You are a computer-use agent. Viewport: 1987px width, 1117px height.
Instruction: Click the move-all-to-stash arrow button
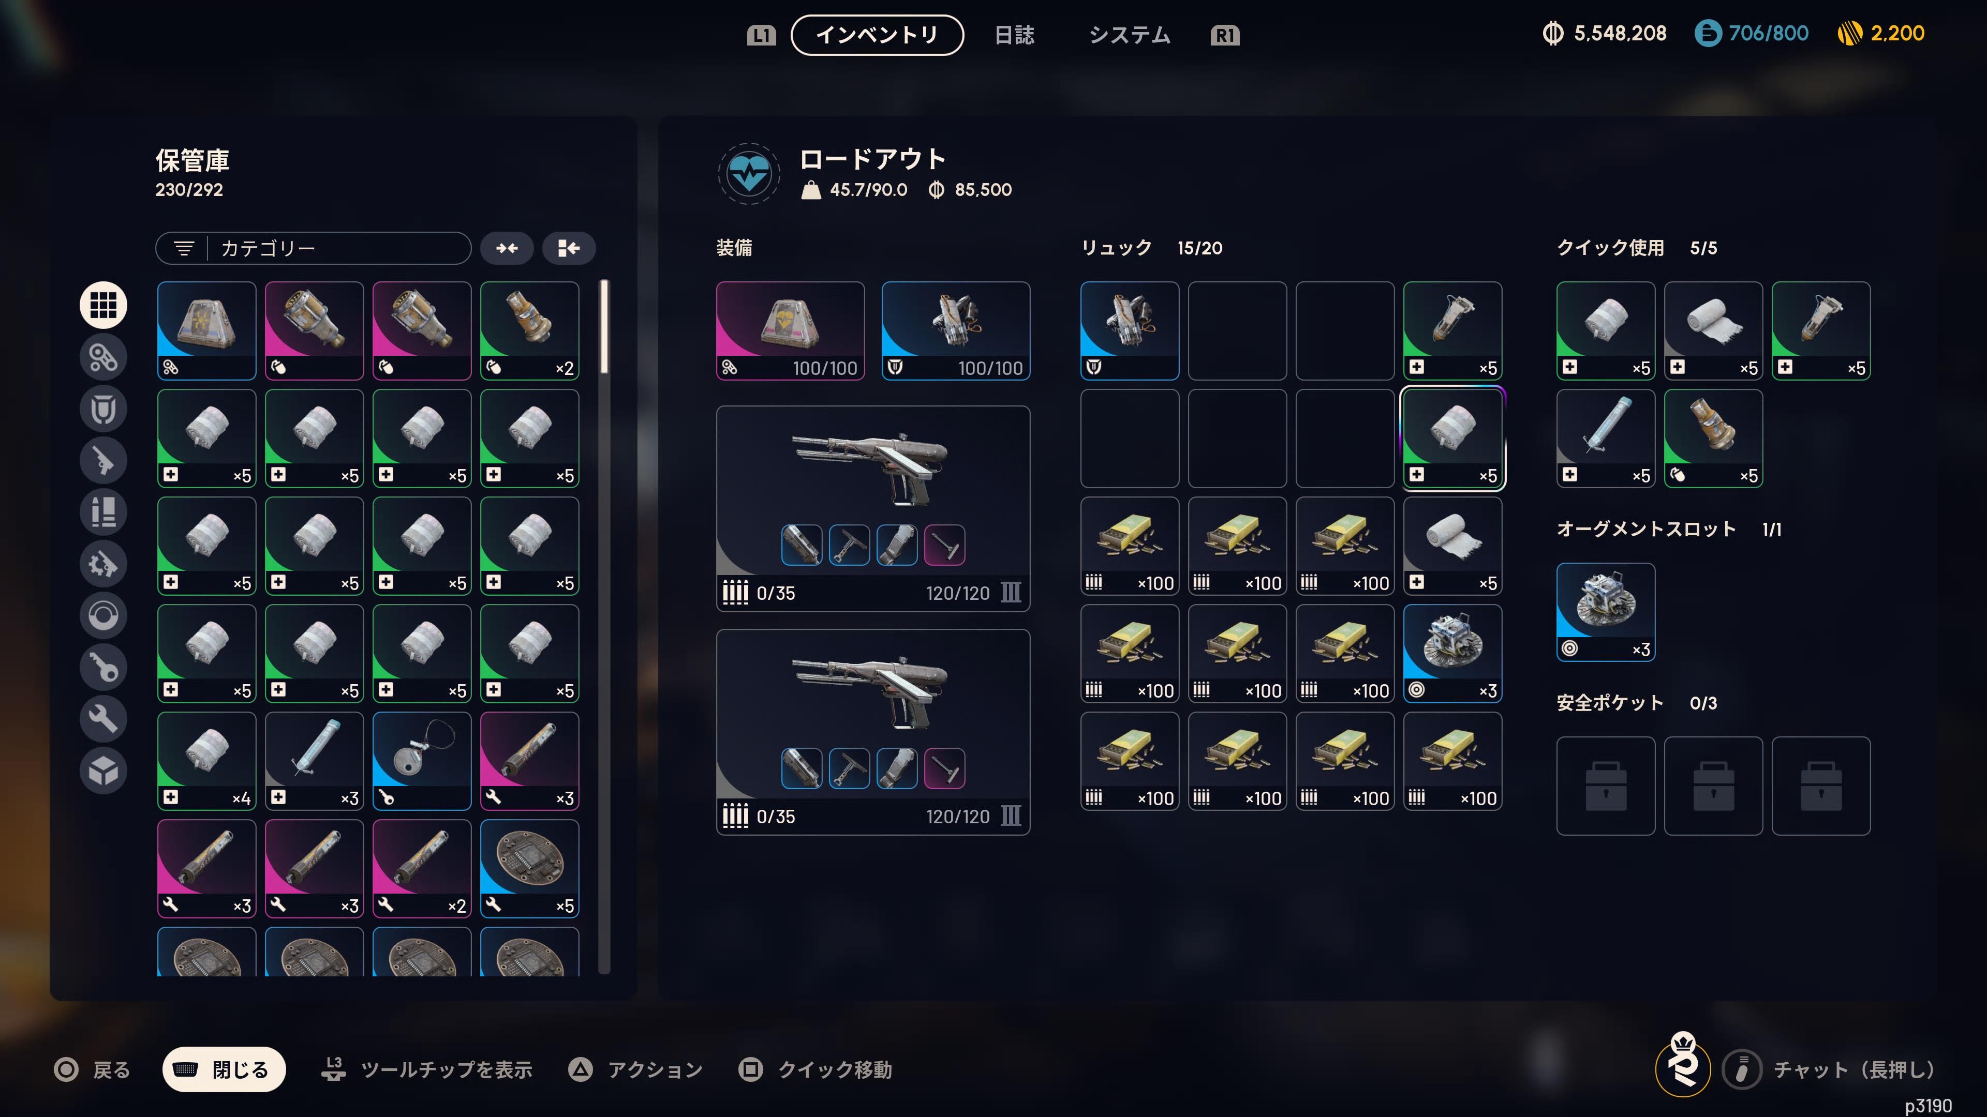[569, 248]
